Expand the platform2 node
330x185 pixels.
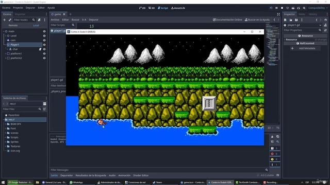[6, 58]
